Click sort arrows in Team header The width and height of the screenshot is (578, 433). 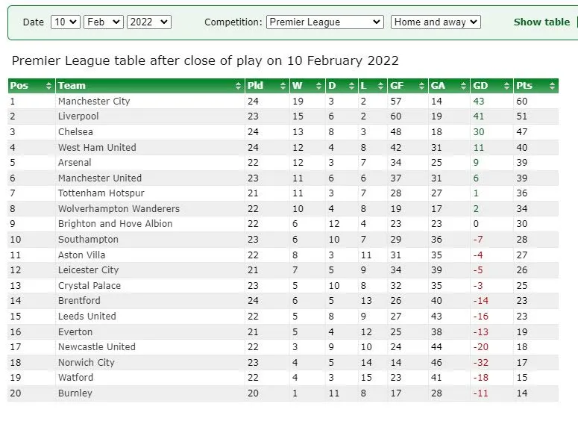239,86
